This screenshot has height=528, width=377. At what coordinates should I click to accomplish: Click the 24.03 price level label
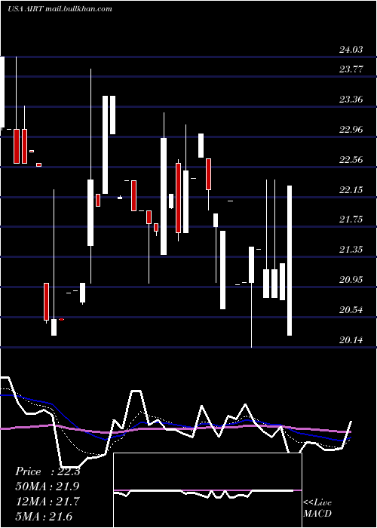click(351, 50)
